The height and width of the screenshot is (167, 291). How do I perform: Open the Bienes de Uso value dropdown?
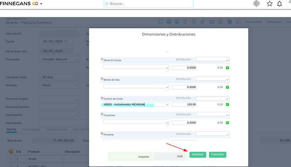pos(167,87)
